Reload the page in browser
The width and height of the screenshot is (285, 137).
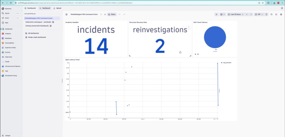(11, 3)
